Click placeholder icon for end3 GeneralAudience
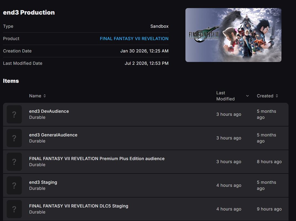This screenshot has width=296, height=221. click(x=14, y=138)
